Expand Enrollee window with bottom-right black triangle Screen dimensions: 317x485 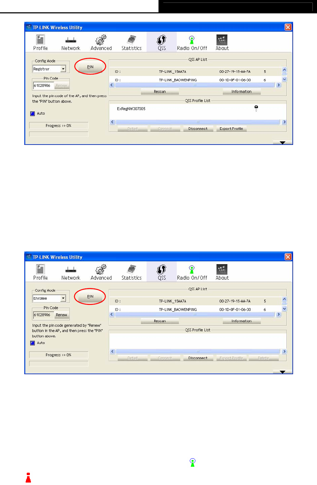[283, 372]
